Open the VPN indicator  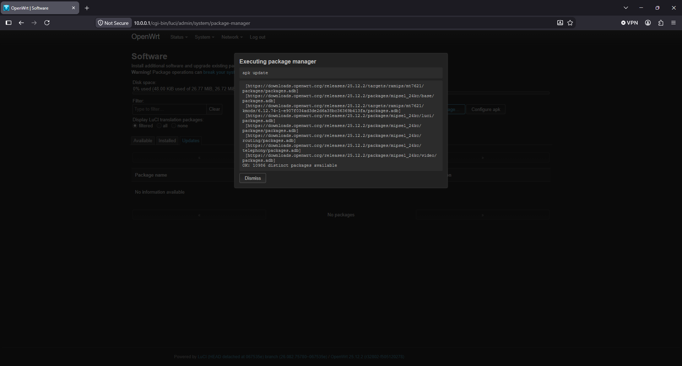[x=629, y=23]
